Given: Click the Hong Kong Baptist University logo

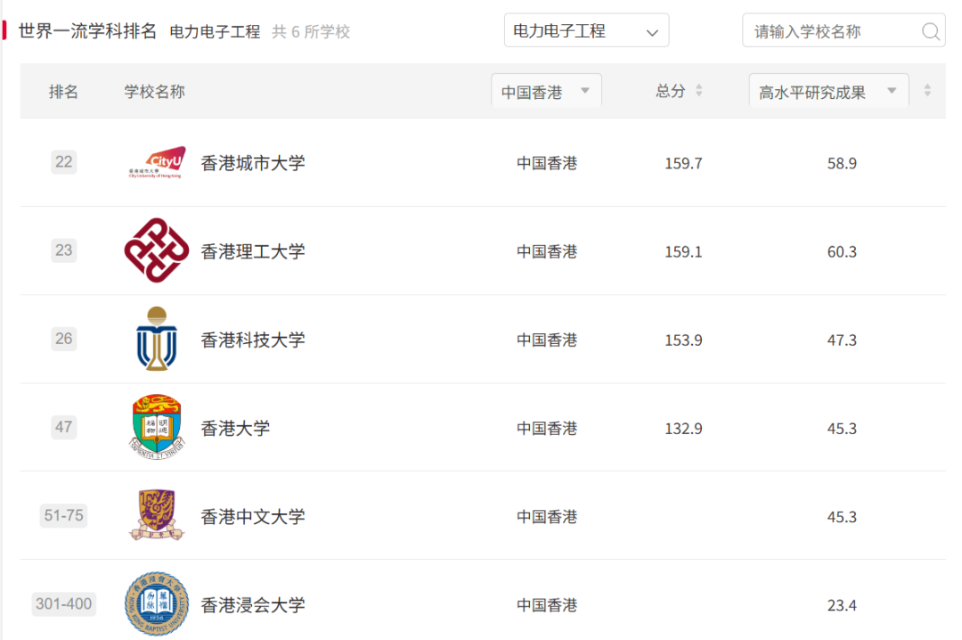Looking at the screenshot, I should coord(156,604).
